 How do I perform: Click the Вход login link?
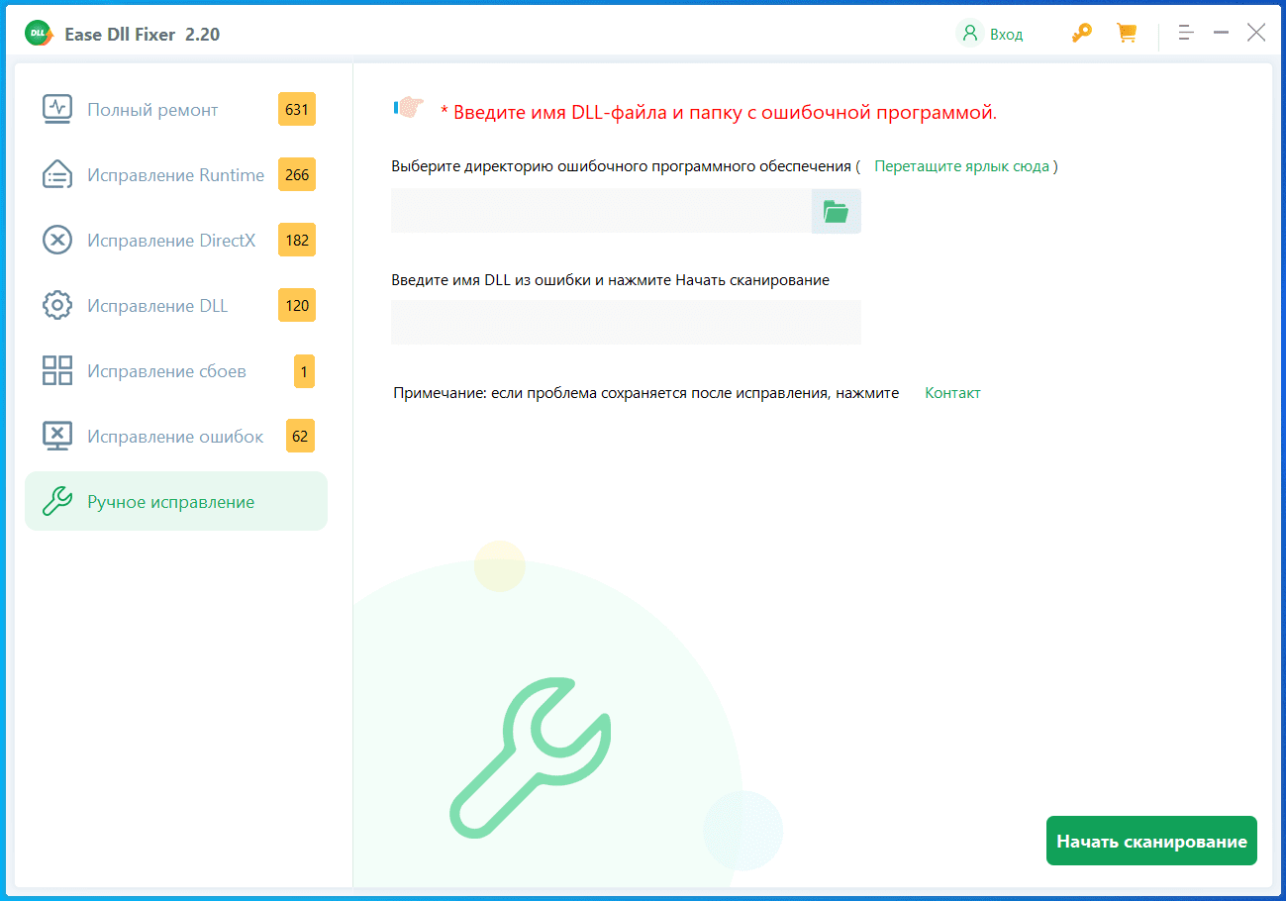tap(1006, 34)
